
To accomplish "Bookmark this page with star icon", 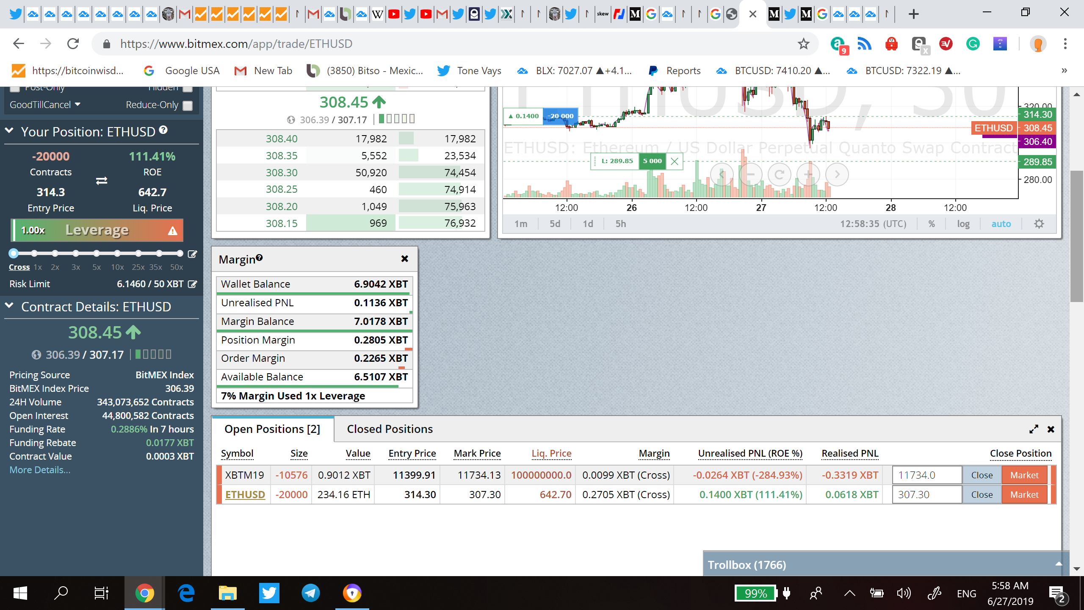I will click(803, 44).
